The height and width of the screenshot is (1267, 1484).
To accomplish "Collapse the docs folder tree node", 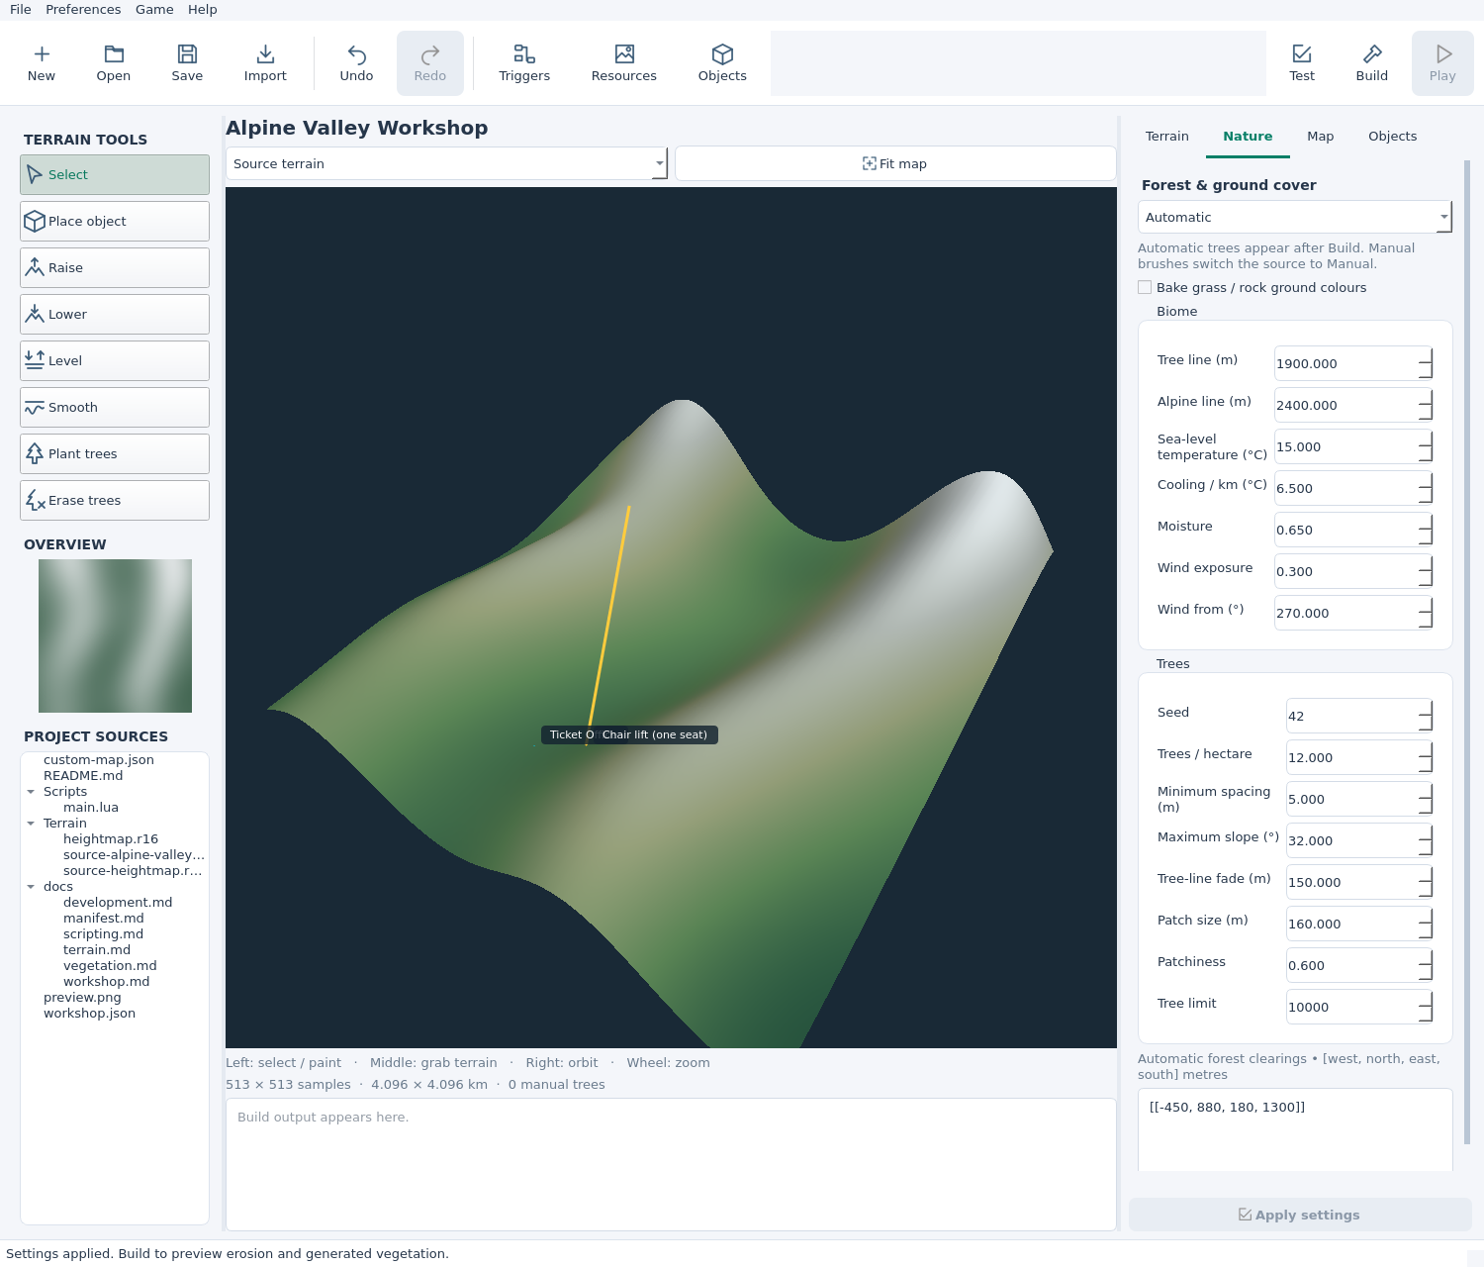I will (x=31, y=887).
